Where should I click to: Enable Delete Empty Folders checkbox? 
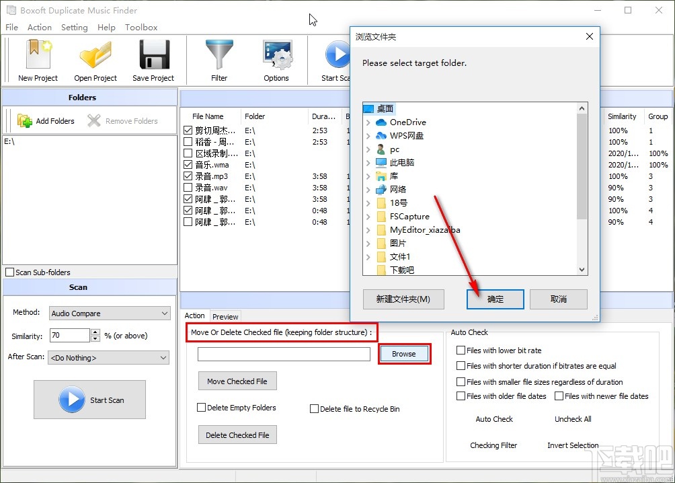click(201, 408)
